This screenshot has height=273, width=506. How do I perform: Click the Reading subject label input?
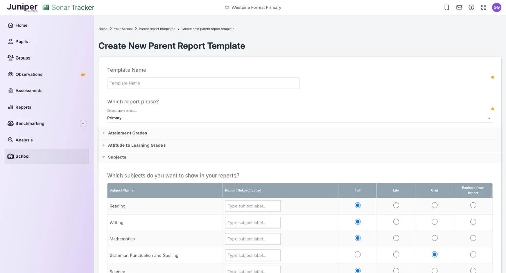(x=253, y=206)
